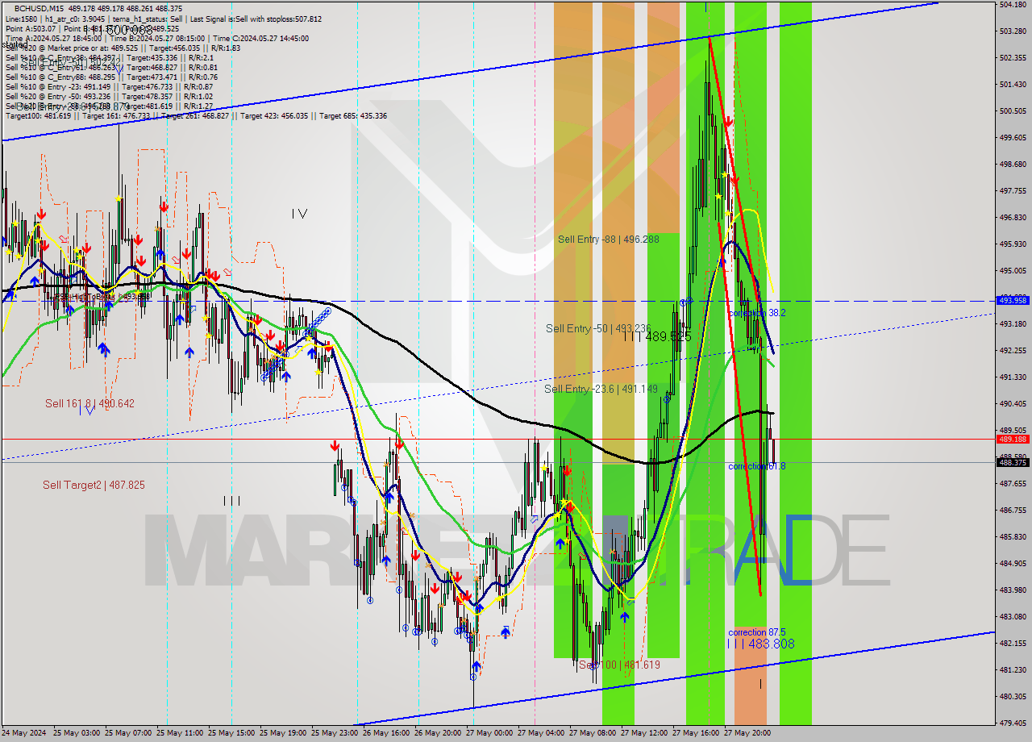Viewport: 1032px width, 742px height.
Task: Click the '26 May 16:00' time label
Action: (386, 733)
